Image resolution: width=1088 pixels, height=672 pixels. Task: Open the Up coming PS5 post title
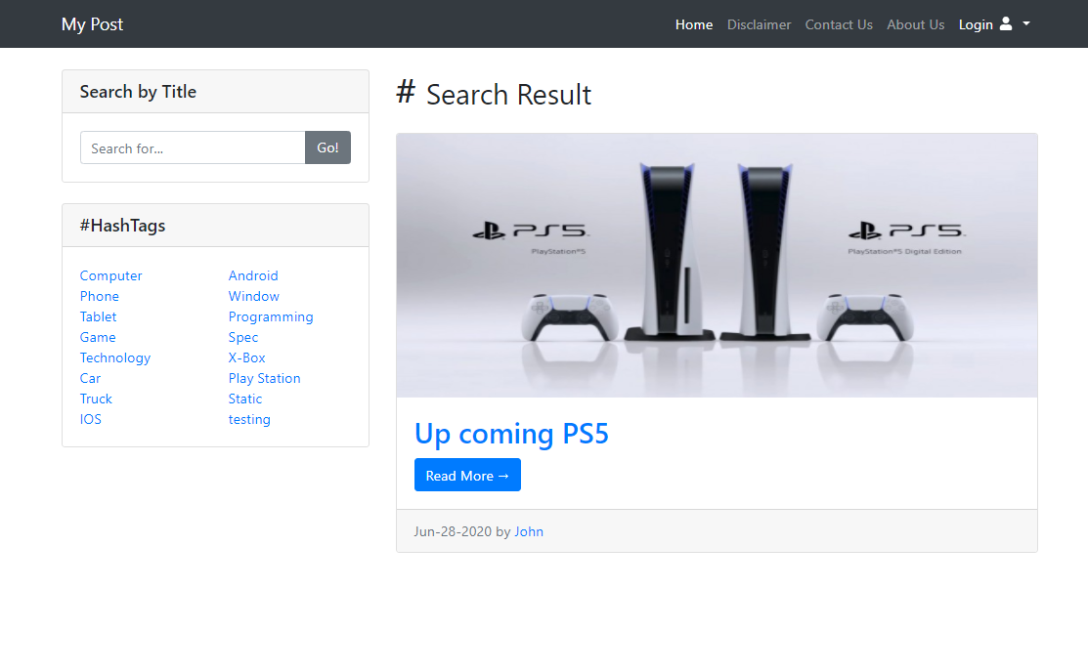pyautogui.click(x=511, y=434)
